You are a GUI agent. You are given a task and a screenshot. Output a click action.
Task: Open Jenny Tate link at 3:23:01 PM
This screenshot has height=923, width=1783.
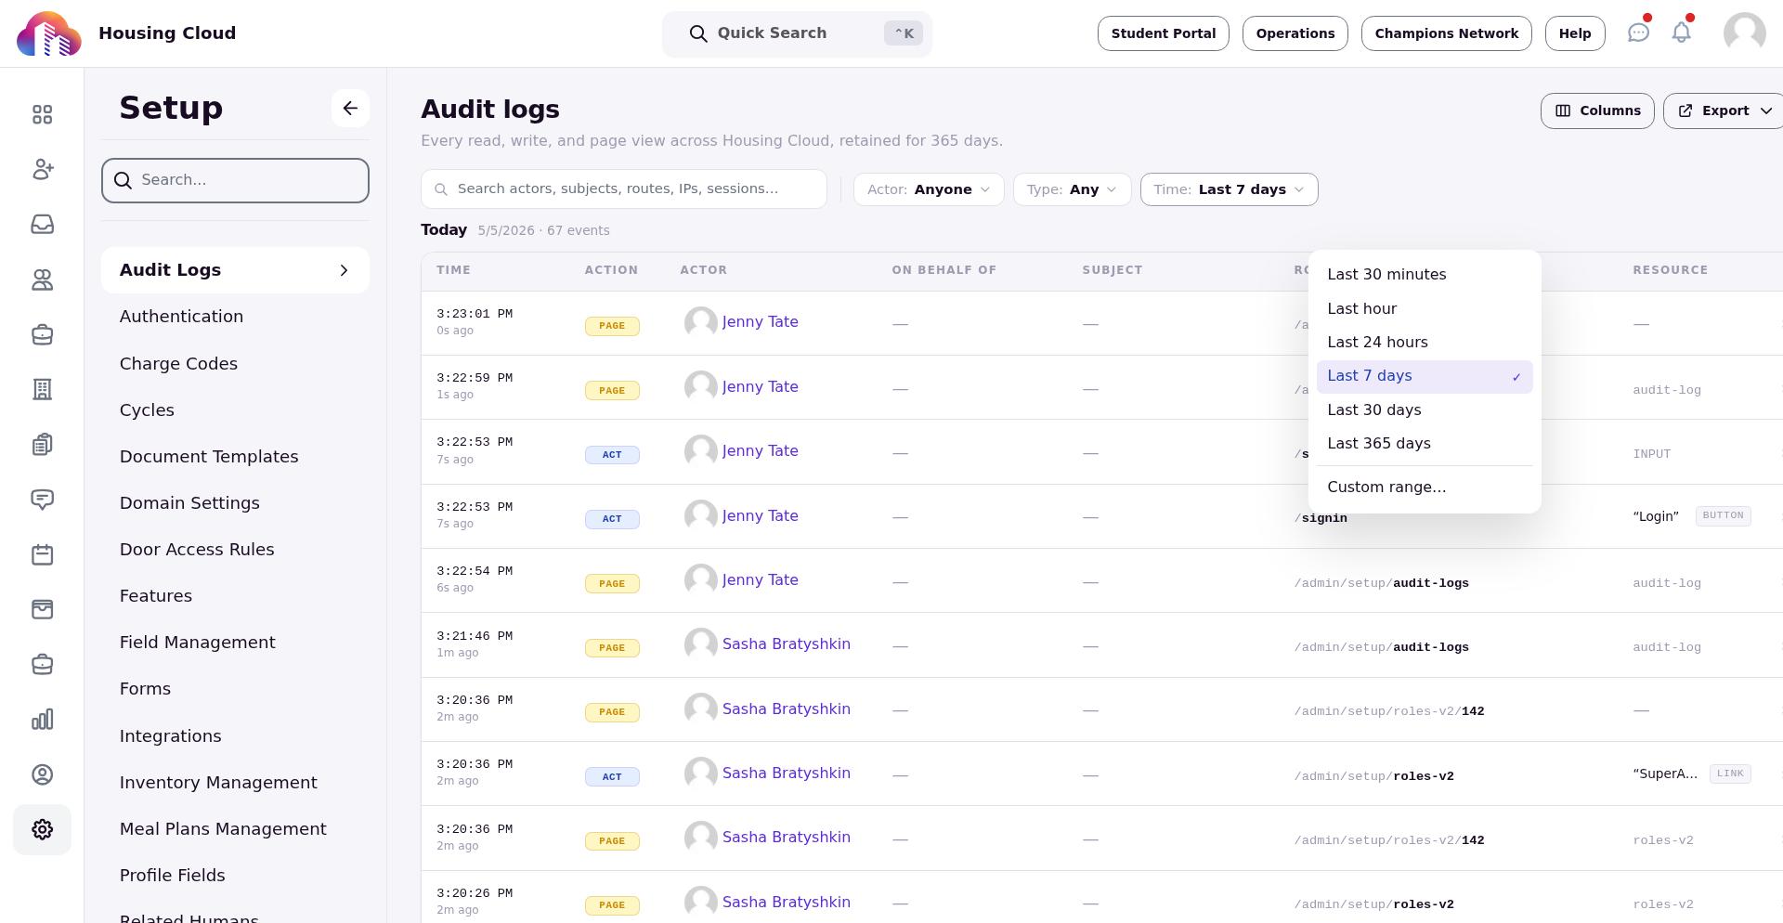click(x=760, y=322)
